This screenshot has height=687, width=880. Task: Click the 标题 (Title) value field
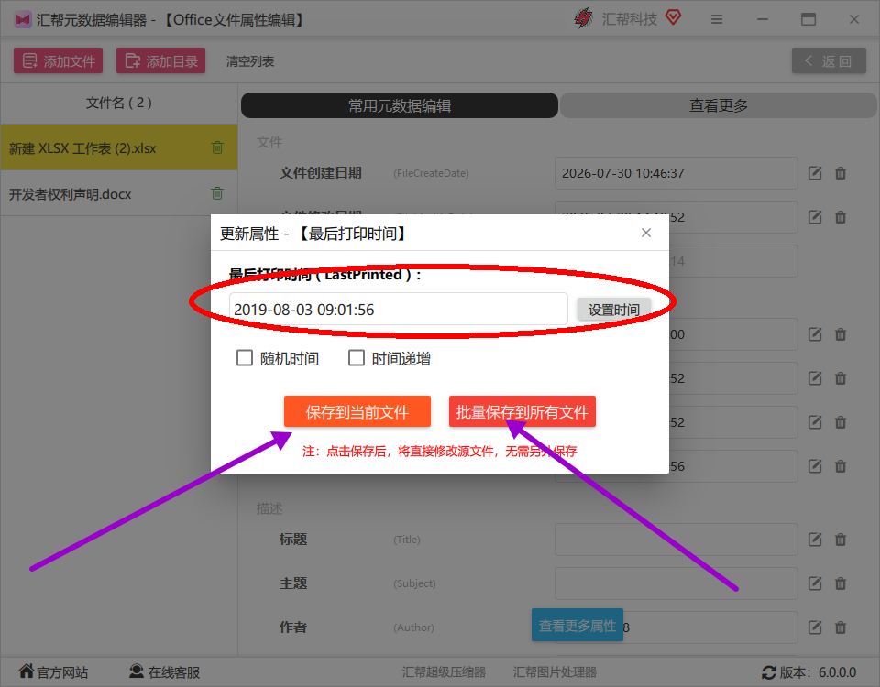point(676,540)
